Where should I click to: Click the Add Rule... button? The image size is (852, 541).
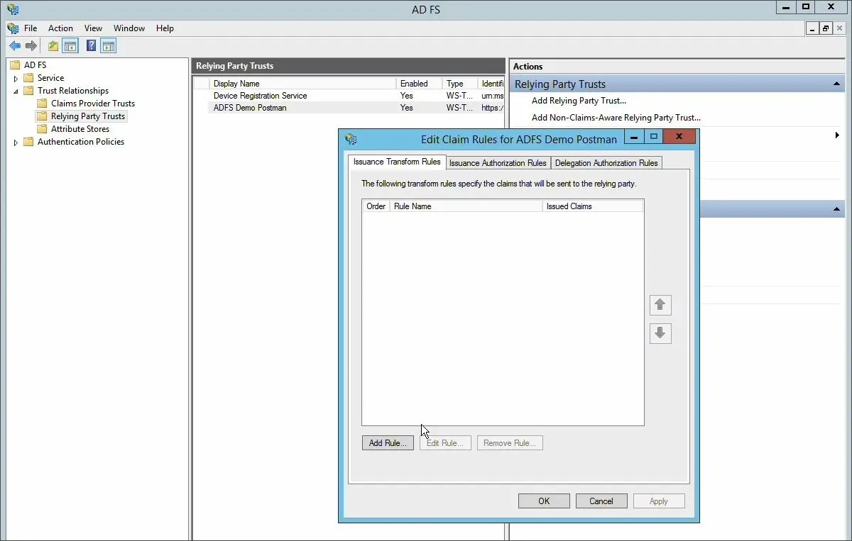click(388, 443)
